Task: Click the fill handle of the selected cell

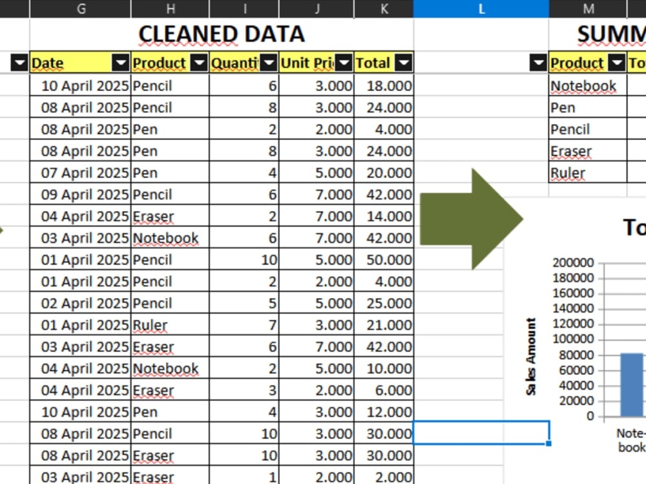Action: coord(548,443)
